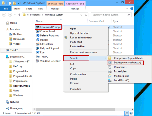Click the Compressed (zipped) folder icon

pyautogui.click(x=110, y=58)
